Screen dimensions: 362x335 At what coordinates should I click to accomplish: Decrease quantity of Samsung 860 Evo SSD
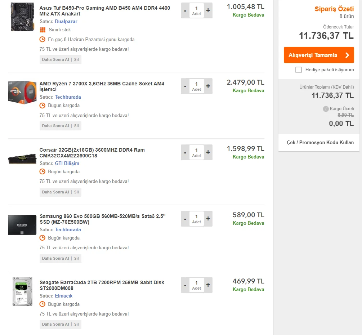(185, 219)
